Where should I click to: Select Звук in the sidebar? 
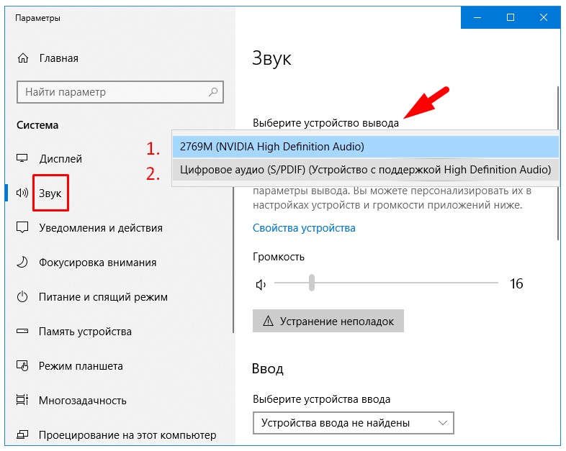(x=50, y=193)
